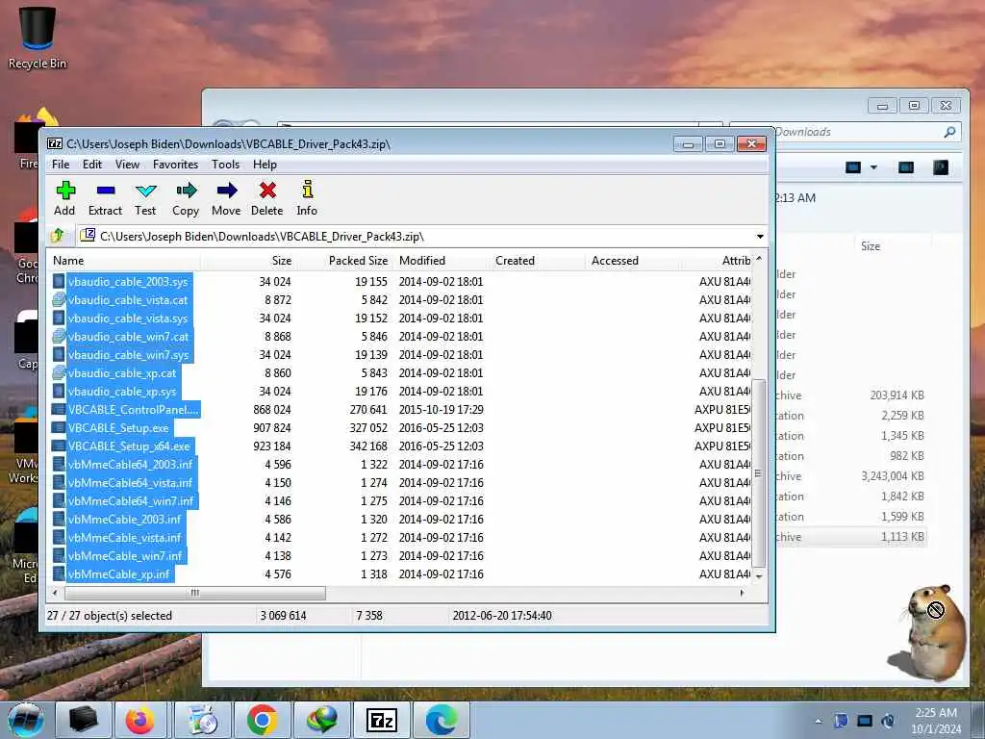This screenshot has height=739, width=985.
Task: Click the search magnifier in Explorer window
Action: pos(949,132)
